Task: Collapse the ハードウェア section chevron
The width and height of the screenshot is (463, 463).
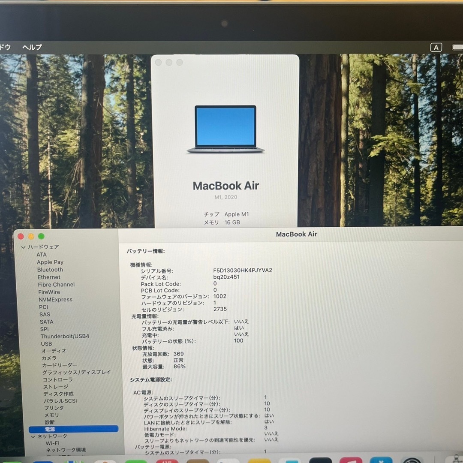Action: (x=23, y=247)
